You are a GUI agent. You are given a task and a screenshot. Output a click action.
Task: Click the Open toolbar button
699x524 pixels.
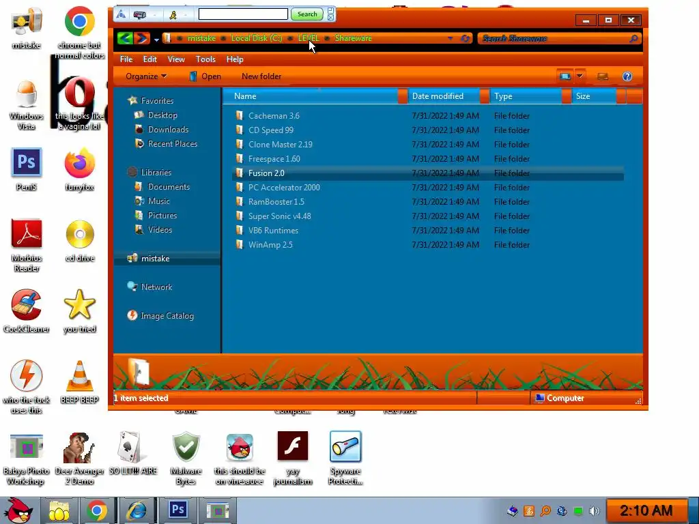[205, 76]
